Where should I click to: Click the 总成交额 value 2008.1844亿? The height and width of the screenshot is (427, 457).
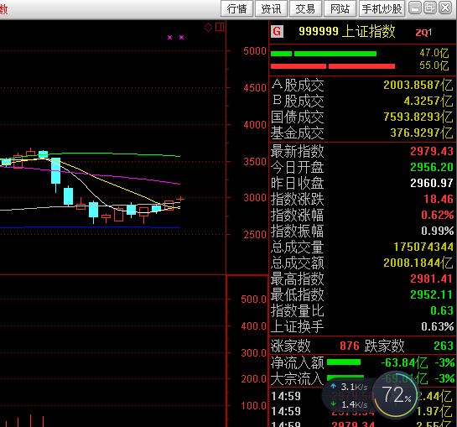(418, 263)
